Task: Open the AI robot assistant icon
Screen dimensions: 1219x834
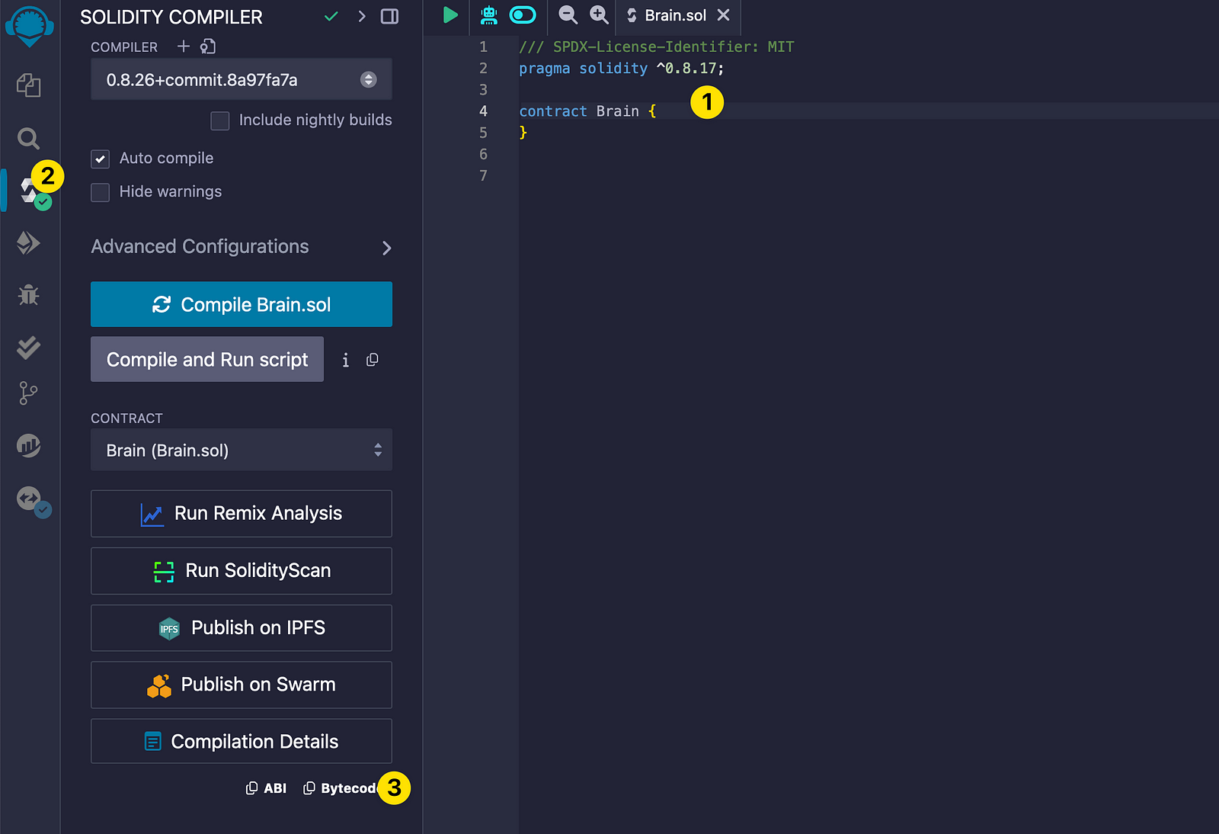Action: (488, 14)
